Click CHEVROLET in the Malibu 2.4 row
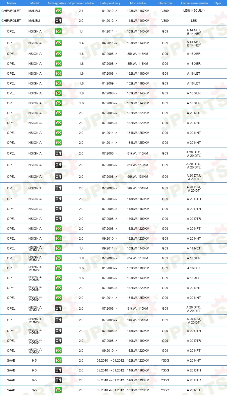Screen dimensions: 227x395 11,11
